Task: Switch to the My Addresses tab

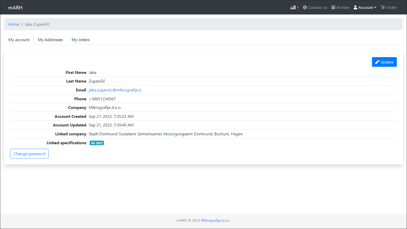Action: tap(50, 40)
